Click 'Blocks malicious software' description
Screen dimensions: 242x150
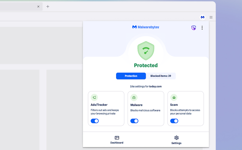point(145,110)
